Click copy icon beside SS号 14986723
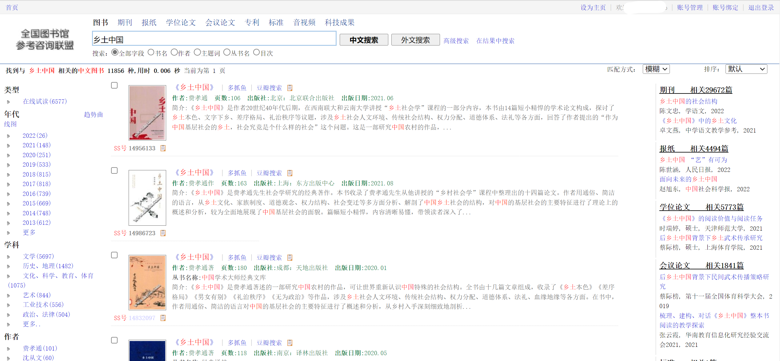Screen dimensions: 780x361 point(163,233)
